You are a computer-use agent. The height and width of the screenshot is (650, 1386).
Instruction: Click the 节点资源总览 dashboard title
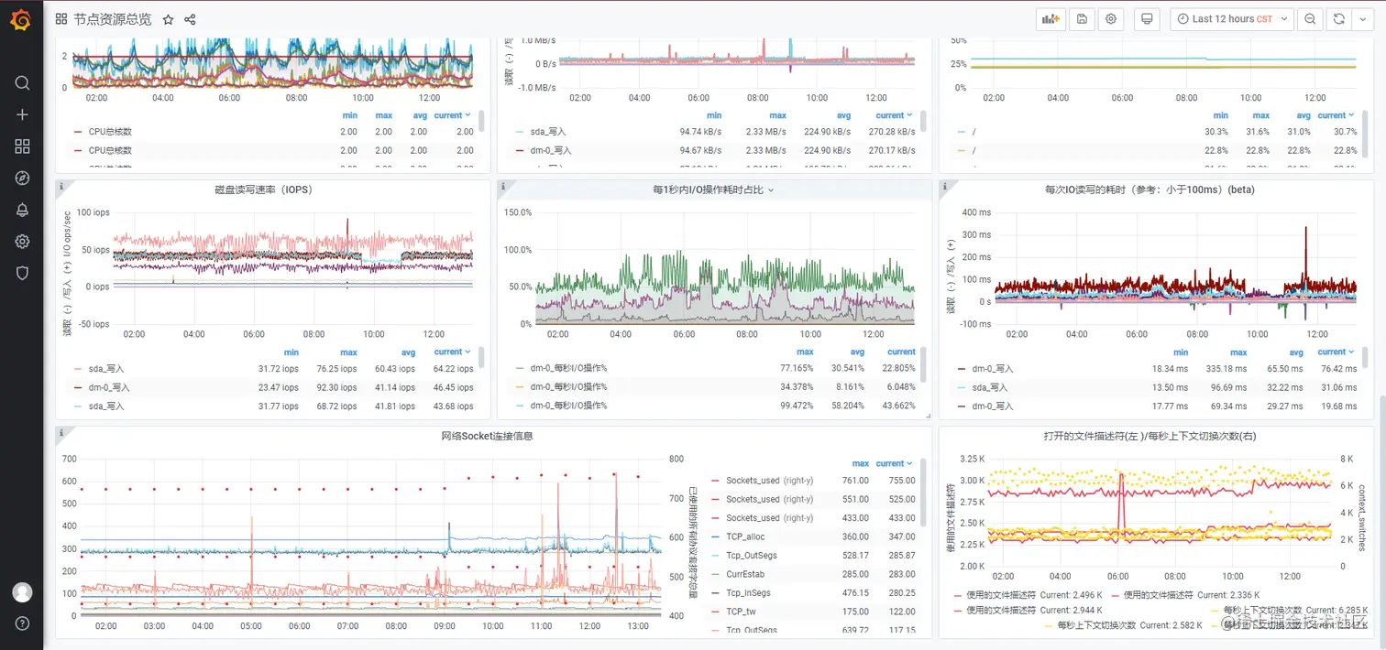click(112, 19)
